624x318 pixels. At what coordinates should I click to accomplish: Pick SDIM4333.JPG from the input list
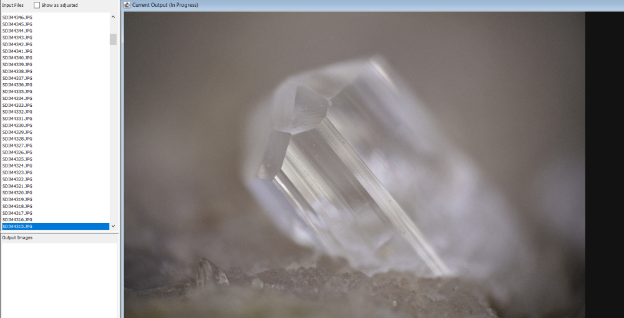point(17,105)
